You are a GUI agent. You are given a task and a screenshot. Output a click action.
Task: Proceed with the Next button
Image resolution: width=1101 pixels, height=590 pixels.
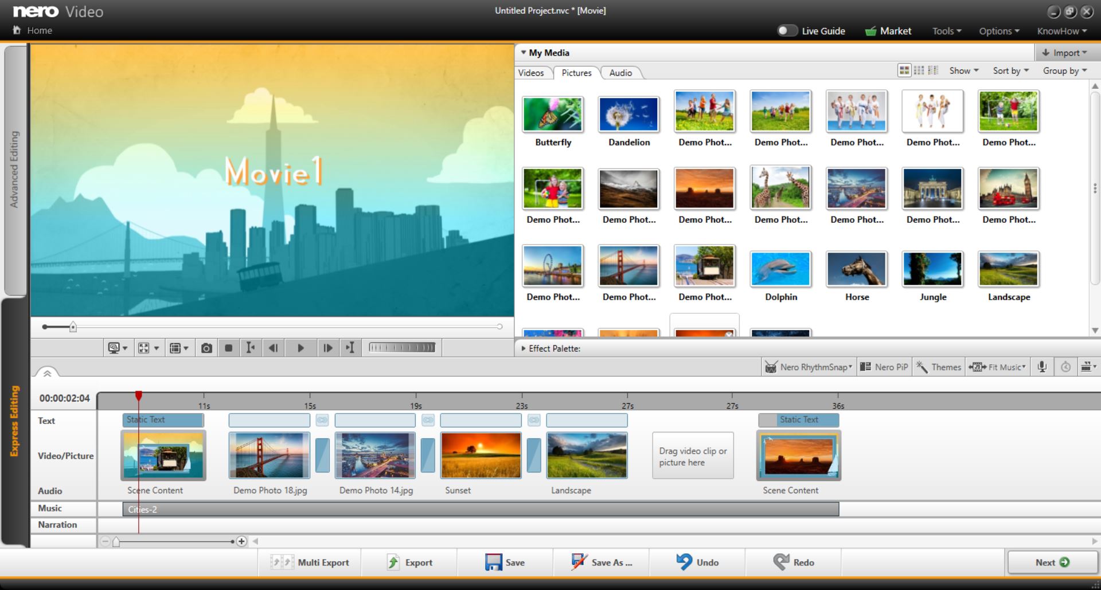[x=1053, y=563]
